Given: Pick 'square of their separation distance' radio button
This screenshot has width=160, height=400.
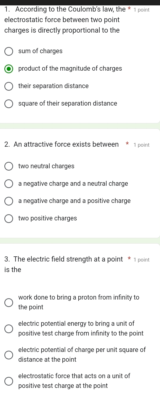Looking at the screenshot, I should tap(9, 104).
